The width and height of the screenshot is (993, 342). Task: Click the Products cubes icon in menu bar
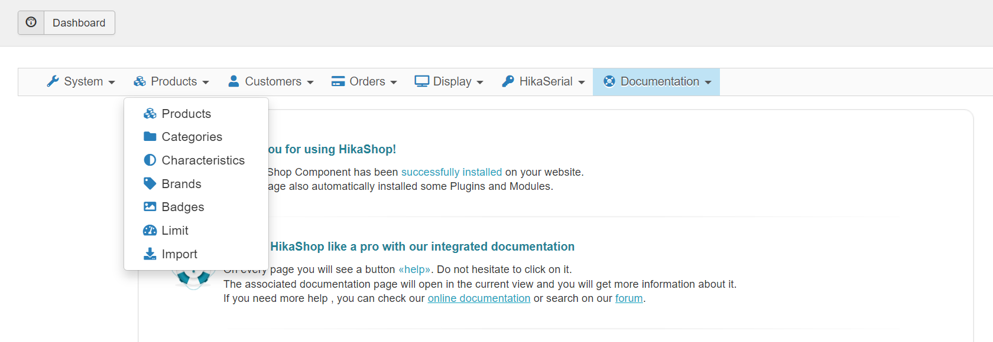[x=139, y=81]
